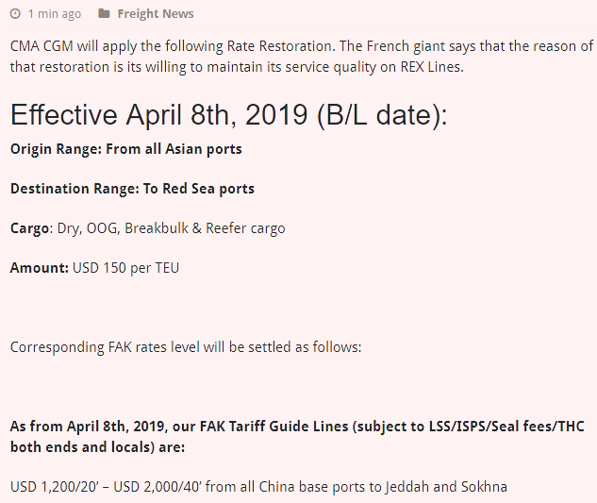The image size is (597, 503).
Task: Click the 'As from April 8th, 2019' bold paragraph
Action: pyautogui.click(x=297, y=437)
